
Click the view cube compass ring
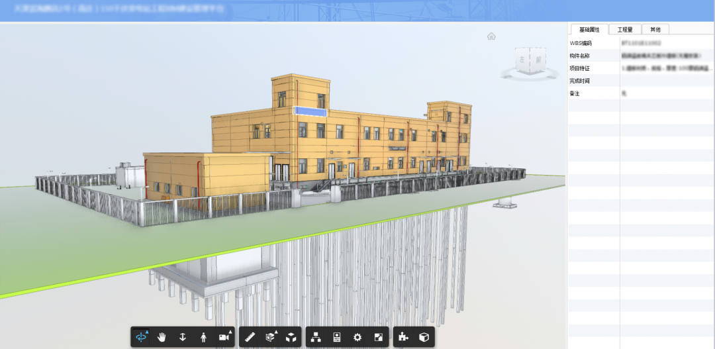click(530, 75)
